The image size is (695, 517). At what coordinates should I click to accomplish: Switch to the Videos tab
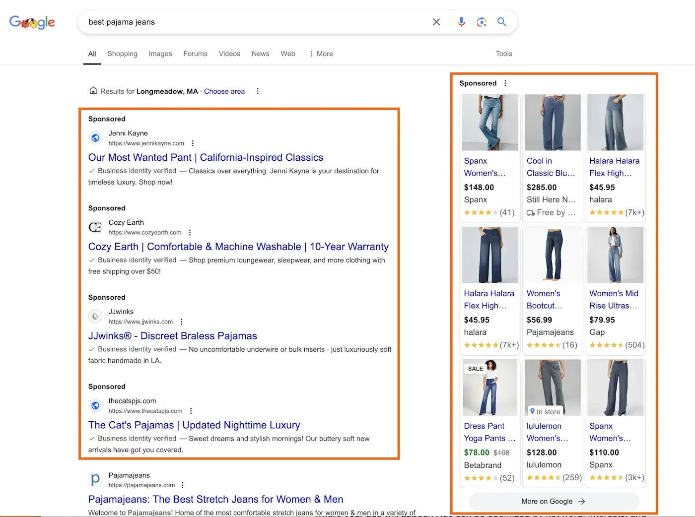(229, 54)
